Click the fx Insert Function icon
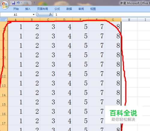 [50, 15]
